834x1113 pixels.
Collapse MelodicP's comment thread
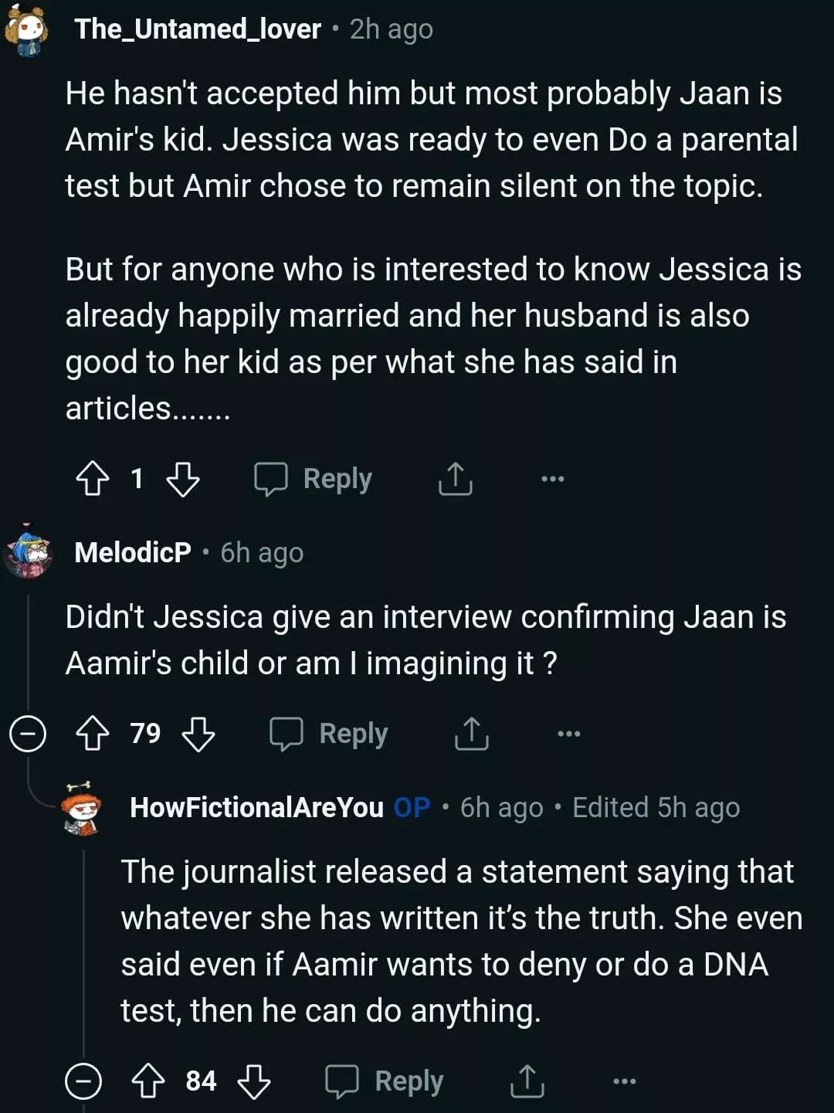point(28,734)
